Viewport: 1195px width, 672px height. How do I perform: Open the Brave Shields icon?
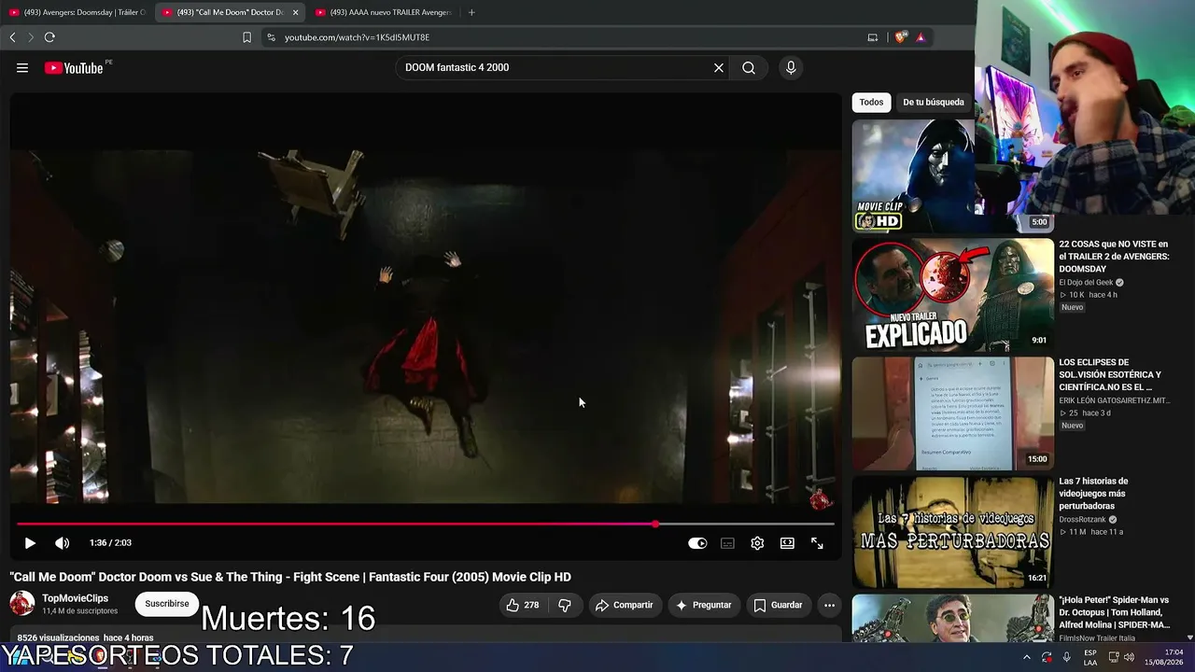pos(900,37)
